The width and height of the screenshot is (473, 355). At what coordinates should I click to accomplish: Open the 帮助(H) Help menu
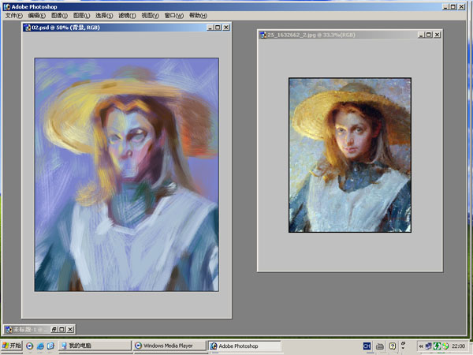(x=198, y=16)
